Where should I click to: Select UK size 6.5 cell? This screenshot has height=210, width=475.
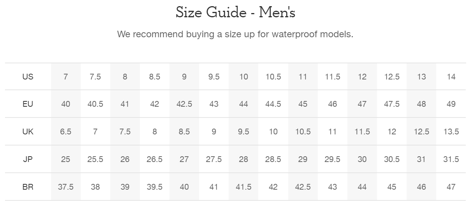(66, 132)
